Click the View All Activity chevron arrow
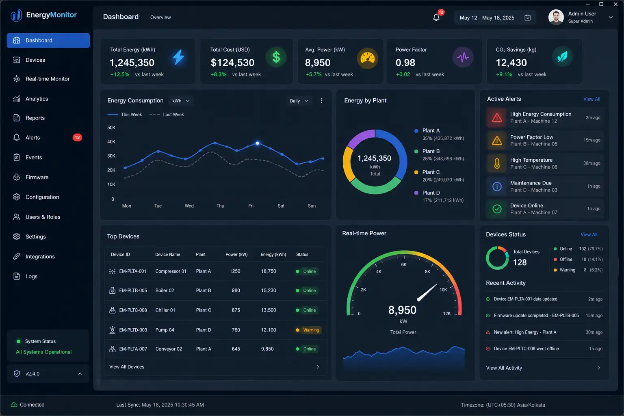 tap(599, 368)
